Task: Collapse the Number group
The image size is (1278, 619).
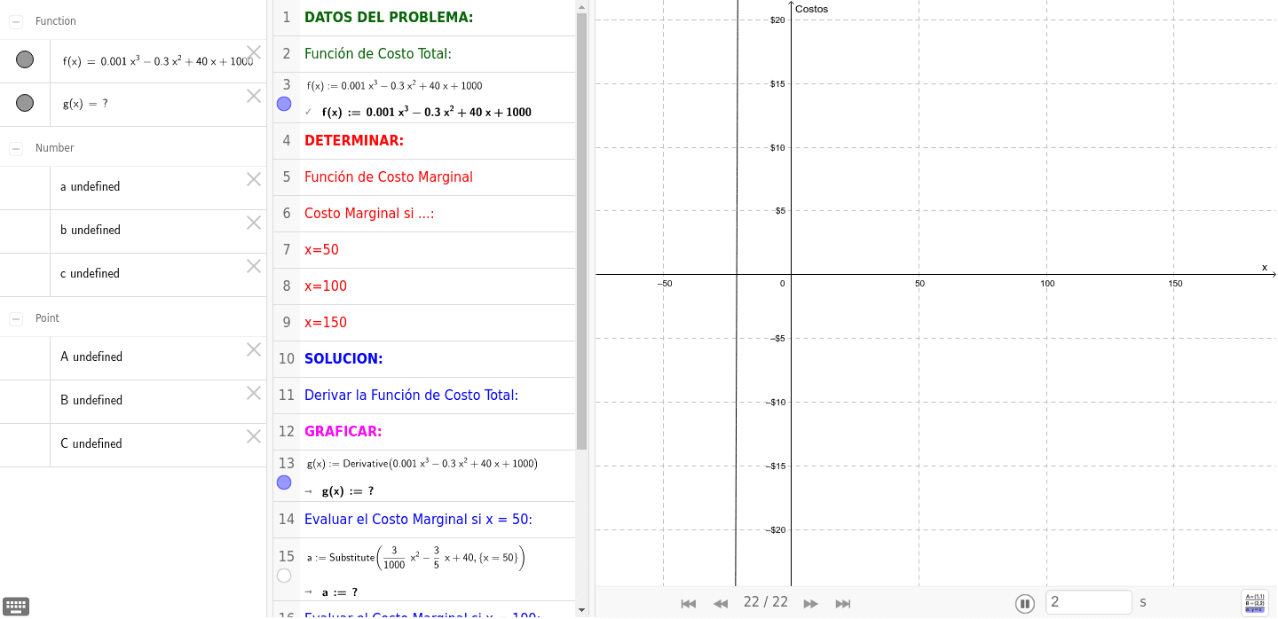Action: coord(16,148)
